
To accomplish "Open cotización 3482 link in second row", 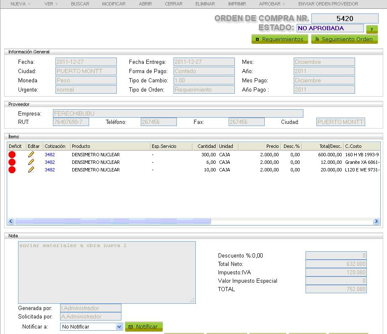I will tap(50, 162).
